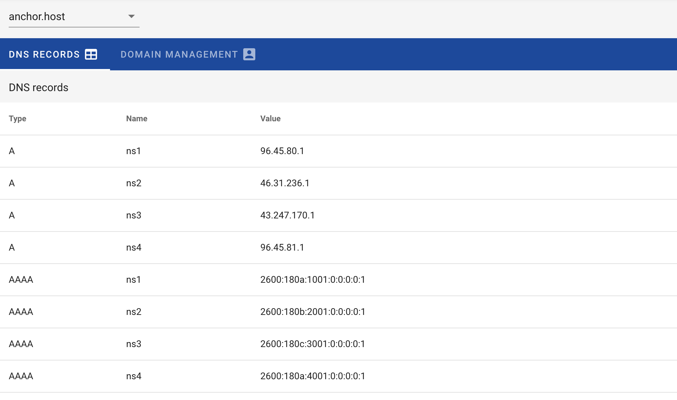The width and height of the screenshot is (677, 400).
Task: Click type A in the 43.247.170.1 row
Action: pos(12,215)
